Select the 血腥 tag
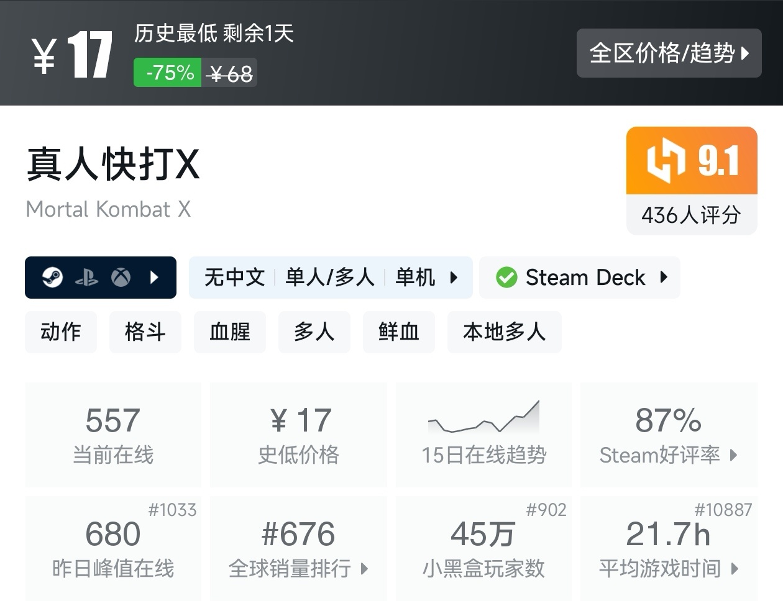 coord(230,332)
